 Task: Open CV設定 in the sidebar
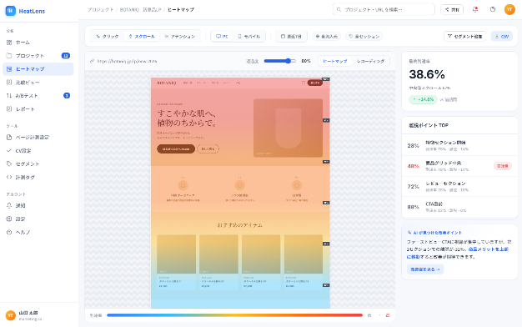coord(38,150)
